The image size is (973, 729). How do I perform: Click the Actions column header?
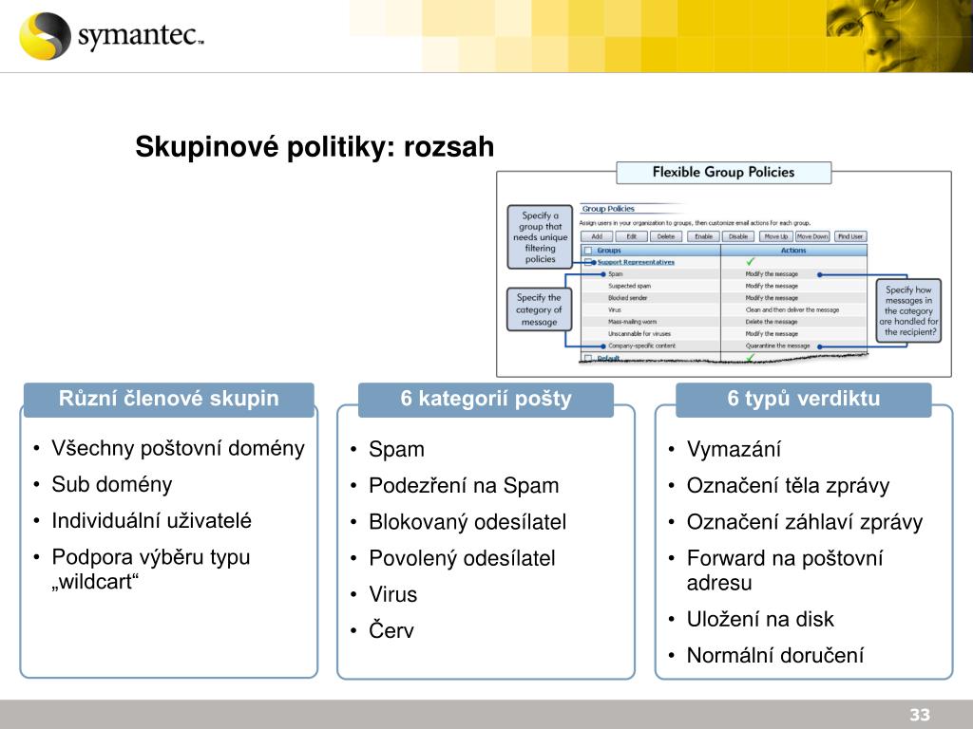click(793, 251)
